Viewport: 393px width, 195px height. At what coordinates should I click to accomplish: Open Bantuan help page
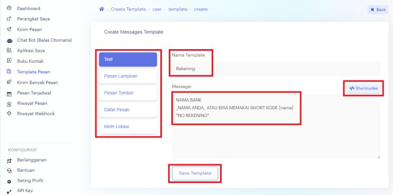pos(26,170)
